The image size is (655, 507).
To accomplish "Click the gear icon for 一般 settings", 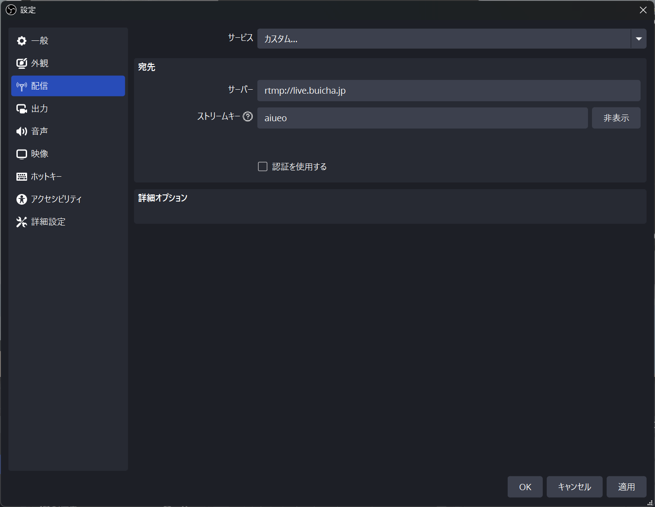I will coord(21,41).
